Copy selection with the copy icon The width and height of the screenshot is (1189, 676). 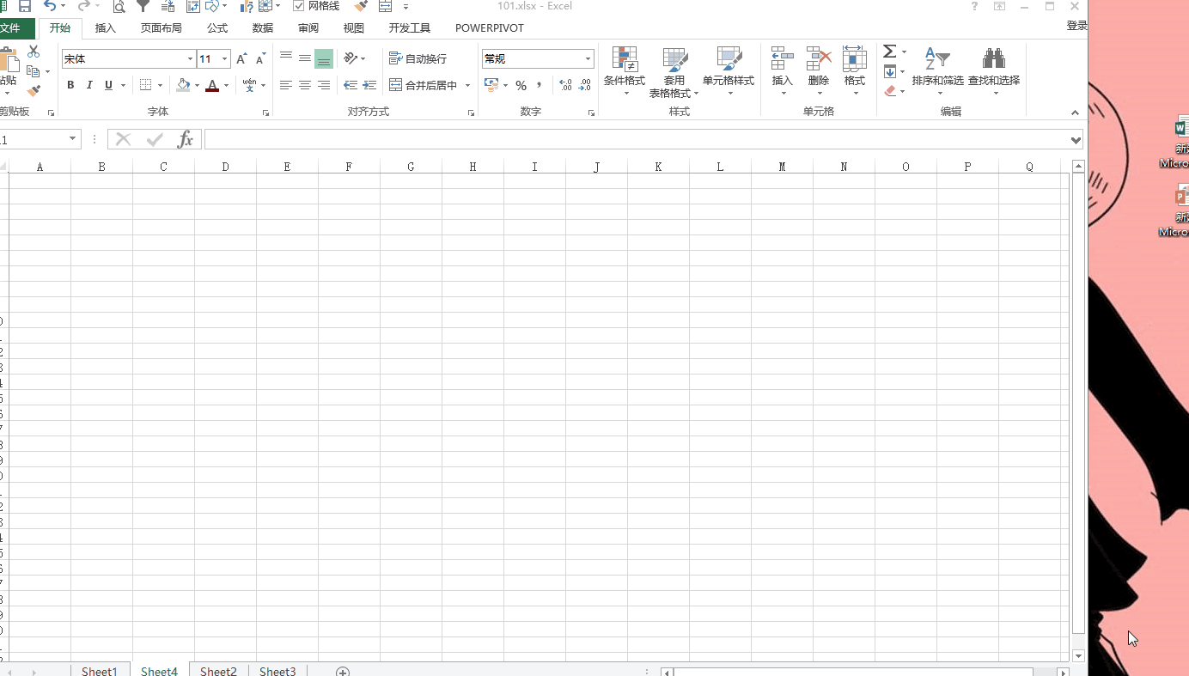34,71
